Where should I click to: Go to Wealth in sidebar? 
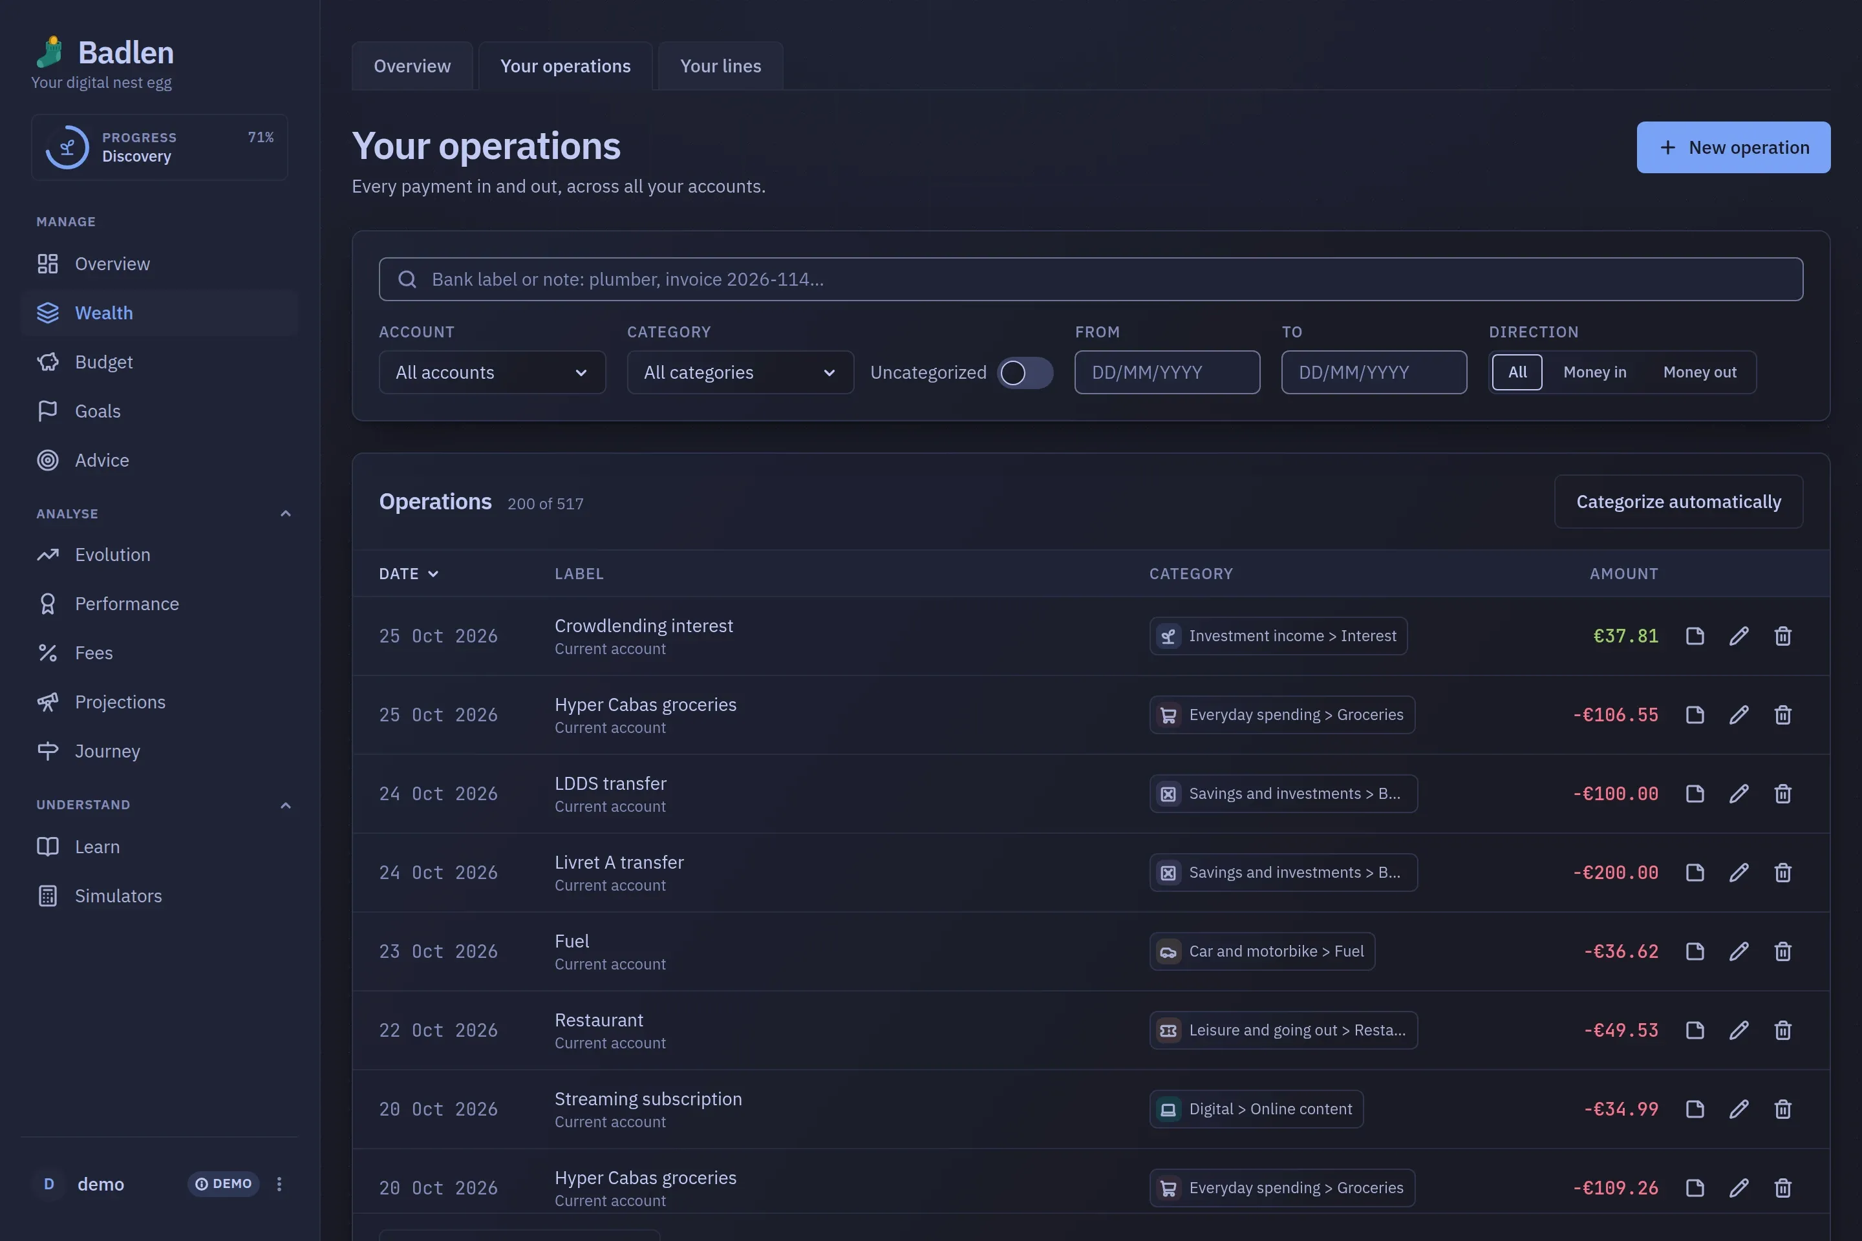pos(159,313)
